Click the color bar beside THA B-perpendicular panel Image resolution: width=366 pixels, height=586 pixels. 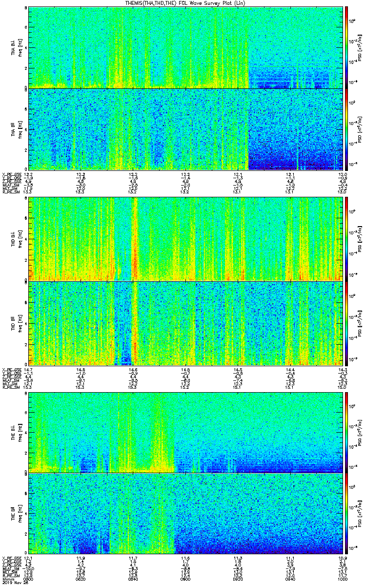click(346, 47)
